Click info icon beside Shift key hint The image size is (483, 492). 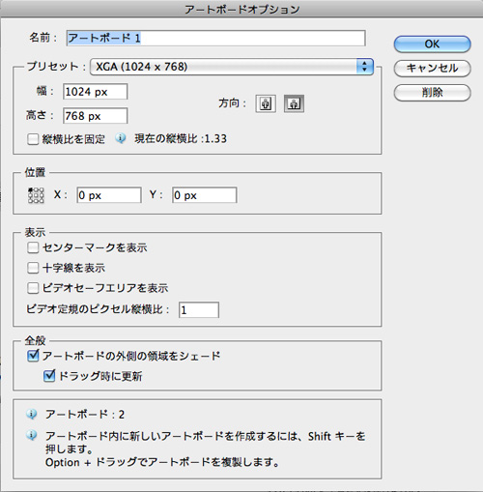click(31, 436)
